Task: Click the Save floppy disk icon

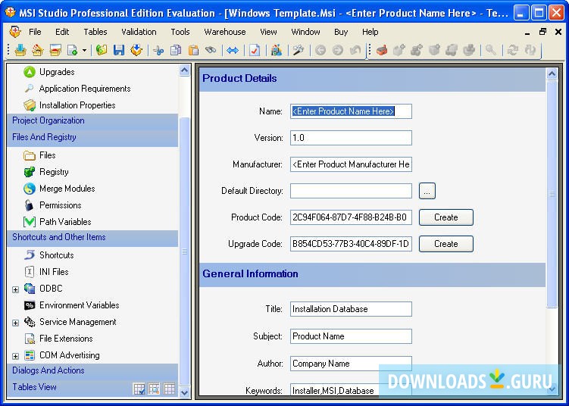Action: click(119, 50)
